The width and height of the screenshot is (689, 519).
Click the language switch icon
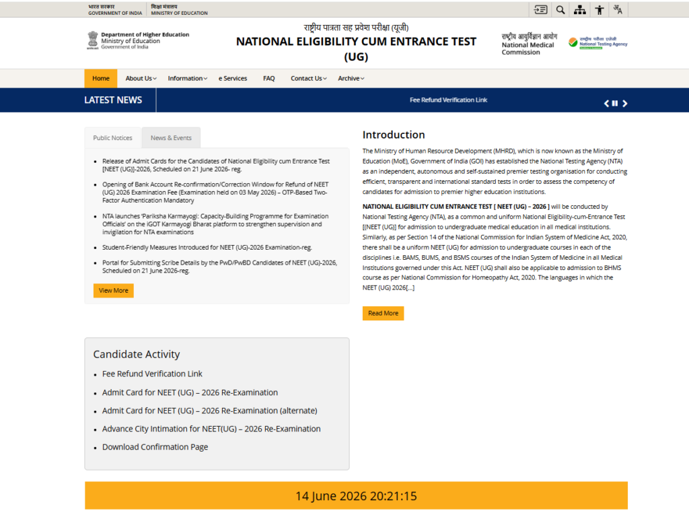(x=618, y=9)
